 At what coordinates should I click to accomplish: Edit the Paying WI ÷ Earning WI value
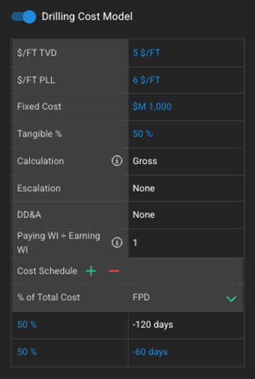coord(186,243)
